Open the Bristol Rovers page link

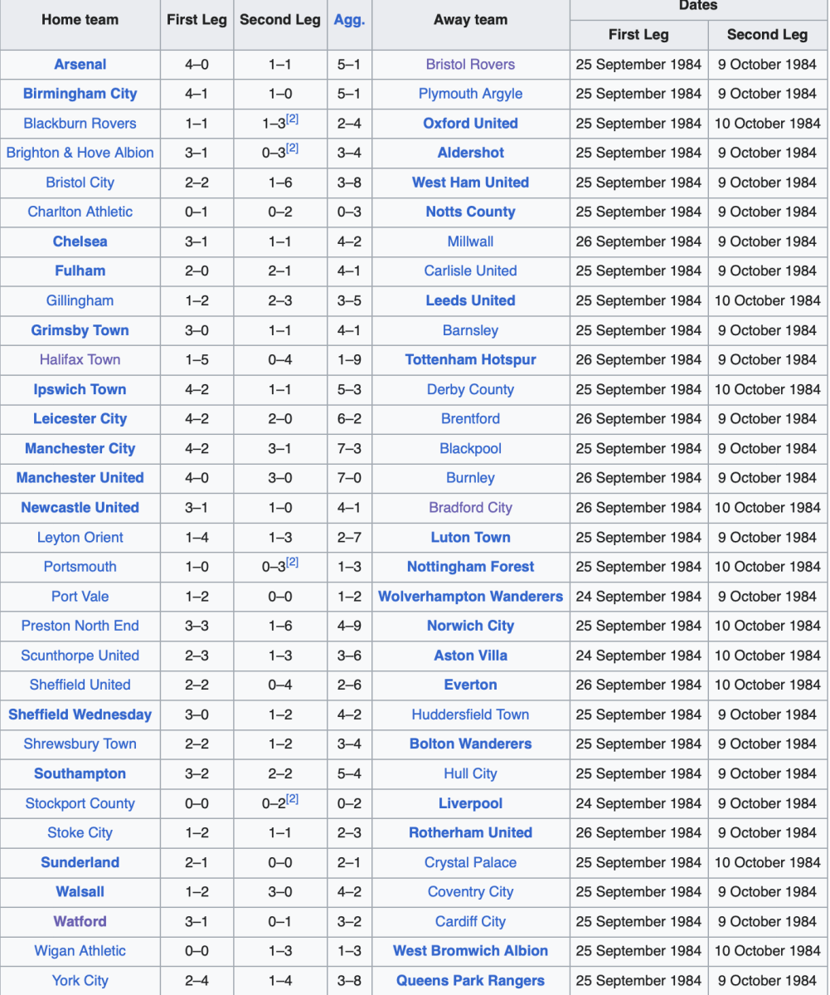(470, 65)
